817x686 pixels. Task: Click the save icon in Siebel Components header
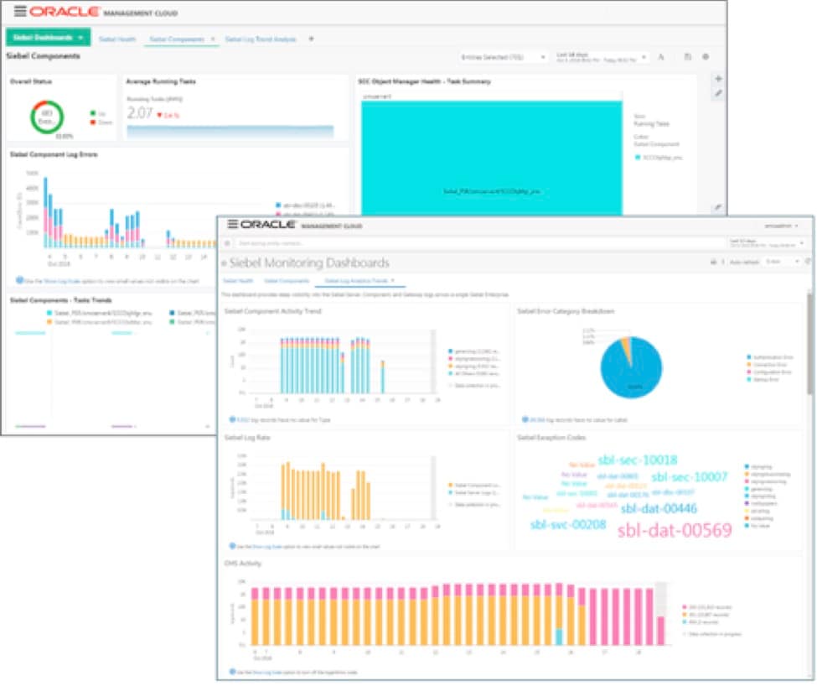(x=688, y=57)
